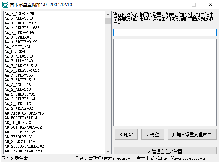Focus the constant search input field
220x163 pixels.
pos(165,32)
